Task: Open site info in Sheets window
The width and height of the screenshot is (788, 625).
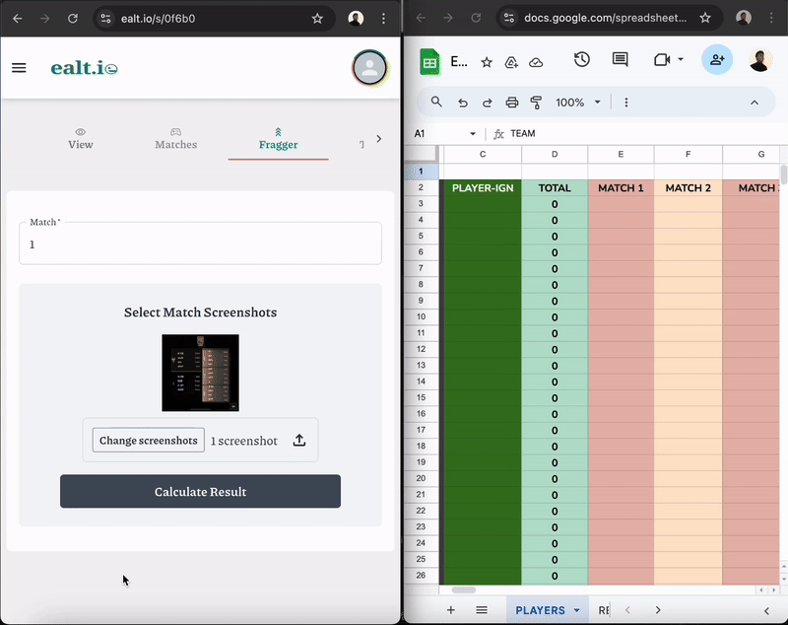Action: (509, 18)
